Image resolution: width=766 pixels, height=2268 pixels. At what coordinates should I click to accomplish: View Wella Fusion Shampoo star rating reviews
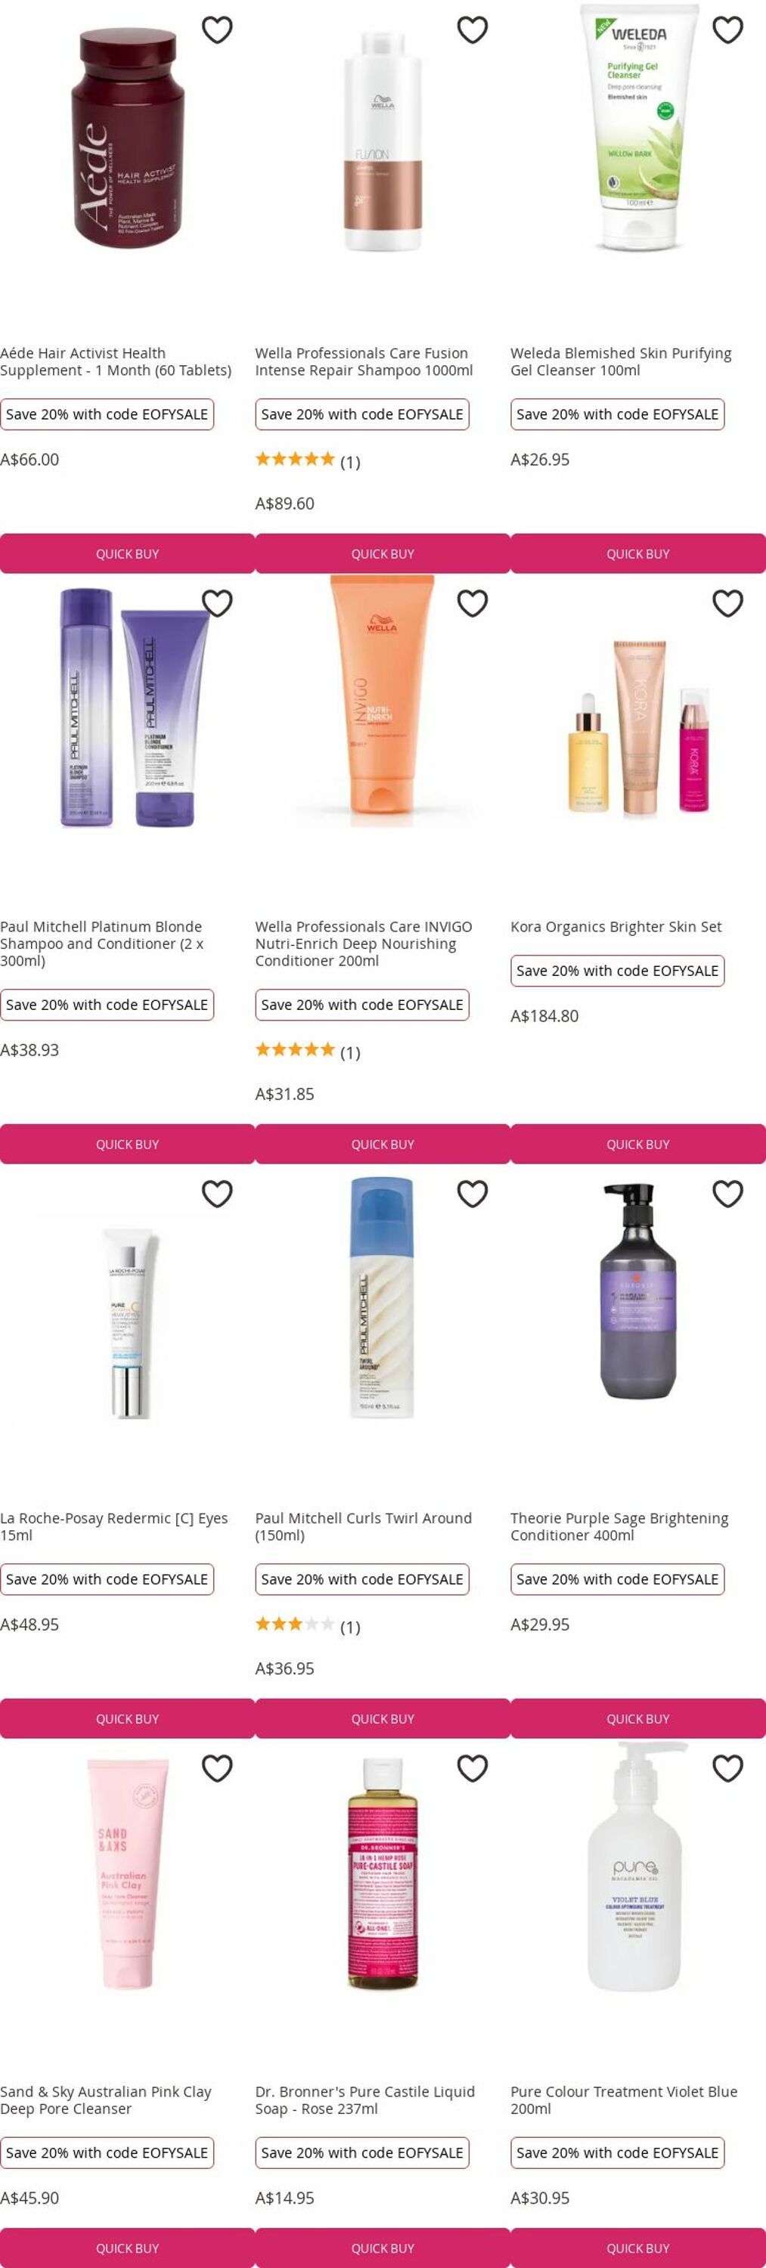pos(307,460)
